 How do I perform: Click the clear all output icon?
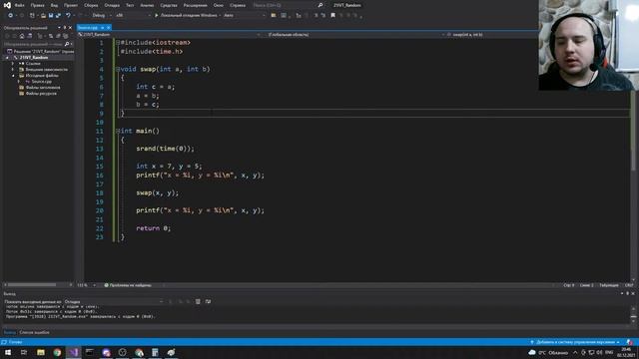coord(198,301)
